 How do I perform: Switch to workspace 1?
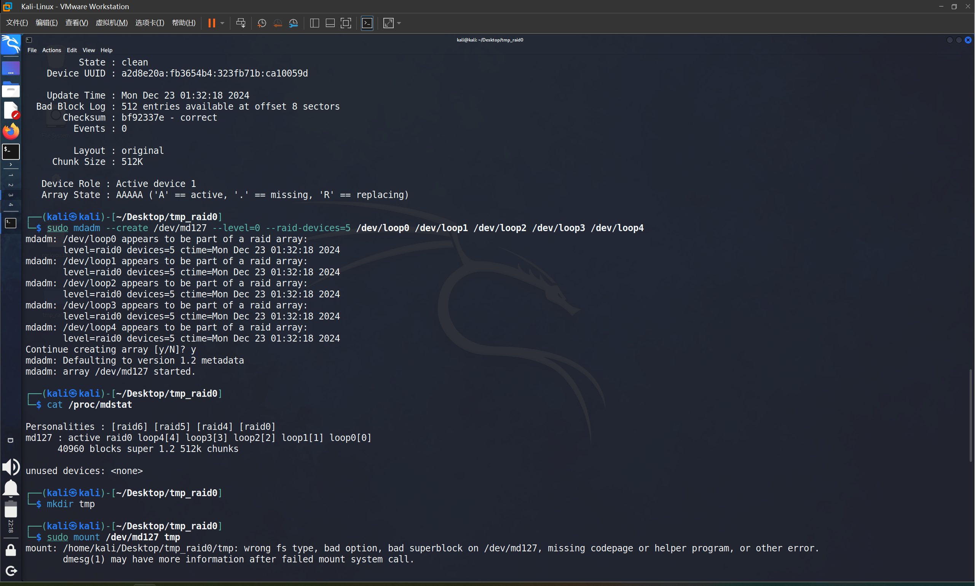11,175
